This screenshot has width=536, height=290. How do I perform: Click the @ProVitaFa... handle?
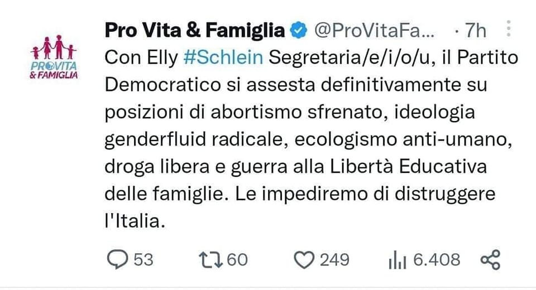[x=374, y=31]
